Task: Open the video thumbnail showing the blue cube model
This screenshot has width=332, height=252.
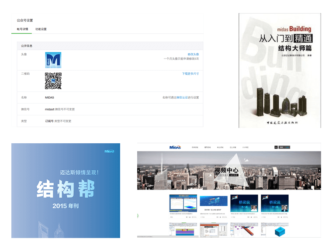Action: [275, 230]
